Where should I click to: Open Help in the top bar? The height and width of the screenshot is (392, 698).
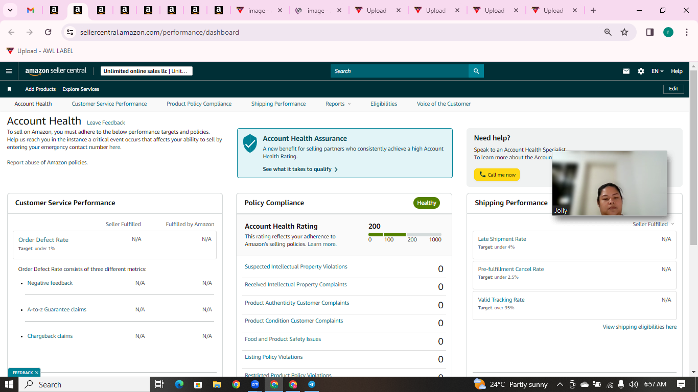click(677, 71)
